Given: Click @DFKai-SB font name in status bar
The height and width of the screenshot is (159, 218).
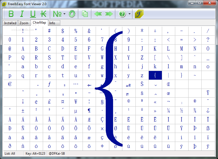Looking at the screenshot, I should pyautogui.click(x=57, y=154).
